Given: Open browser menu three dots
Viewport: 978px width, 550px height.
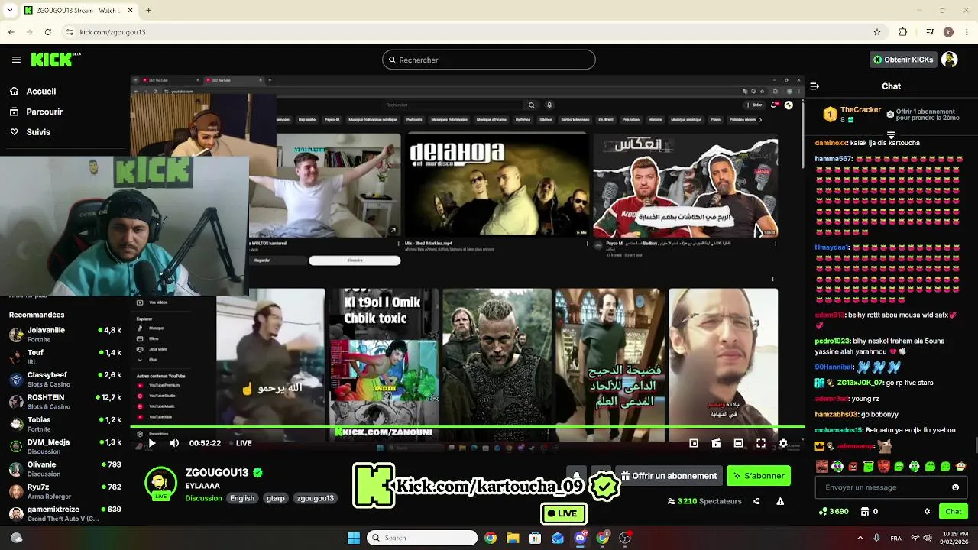Looking at the screenshot, I should 967,32.
